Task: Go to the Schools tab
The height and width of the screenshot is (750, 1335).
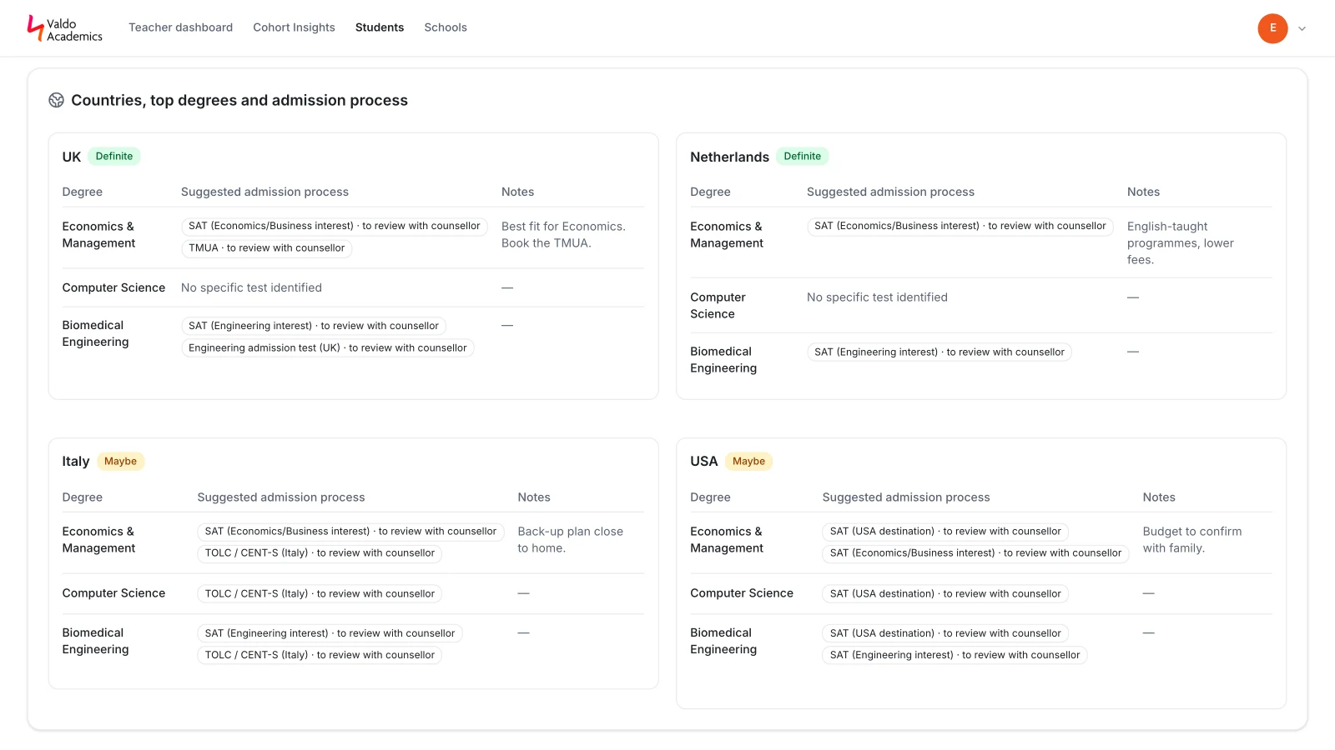Action: pyautogui.click(x=446, y=27)
